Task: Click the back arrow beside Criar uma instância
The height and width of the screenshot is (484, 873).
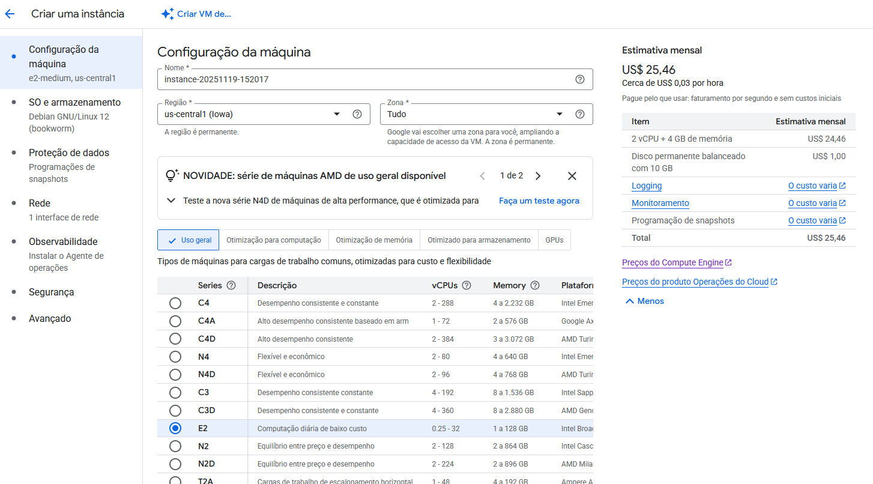Action: 10,14
